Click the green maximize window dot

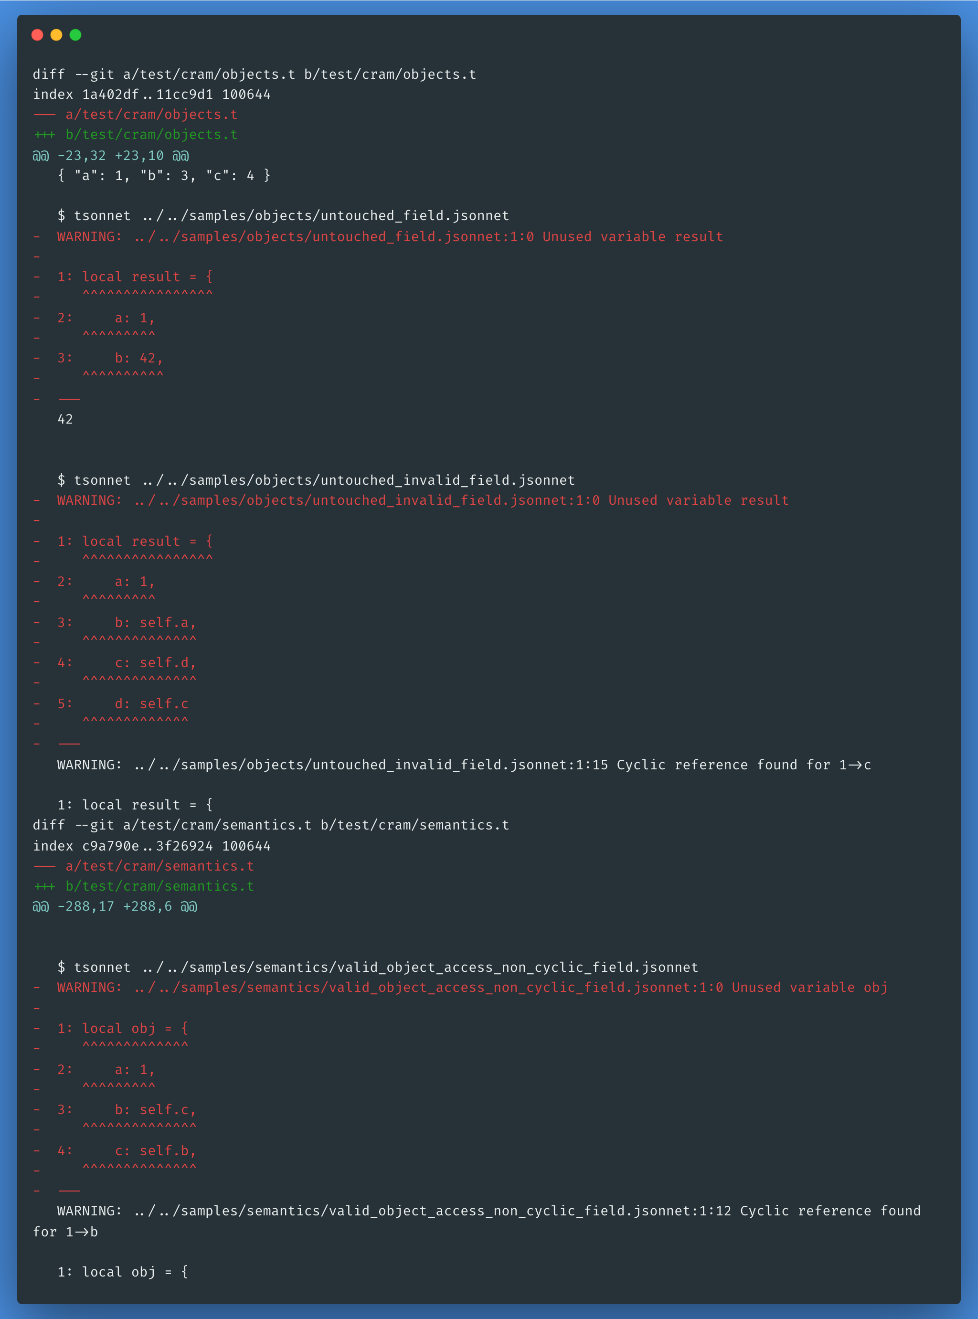tap(75, 35)
